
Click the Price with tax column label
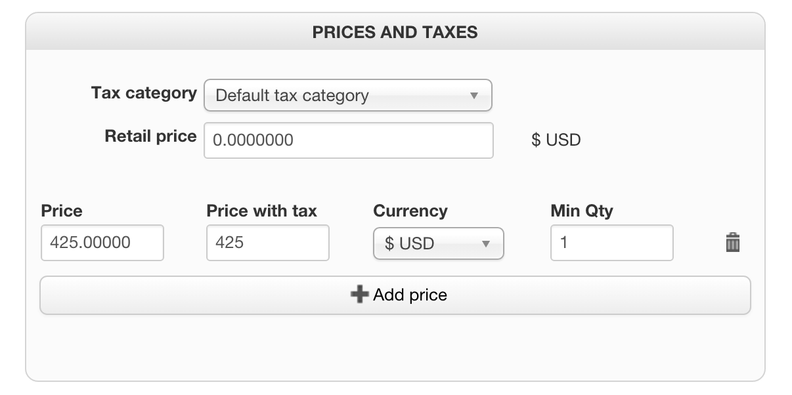click(x=261, y=211)
